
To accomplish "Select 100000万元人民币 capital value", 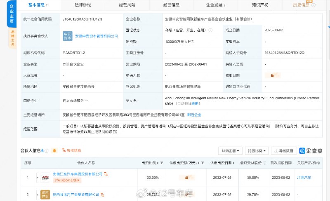I will 180,42.
